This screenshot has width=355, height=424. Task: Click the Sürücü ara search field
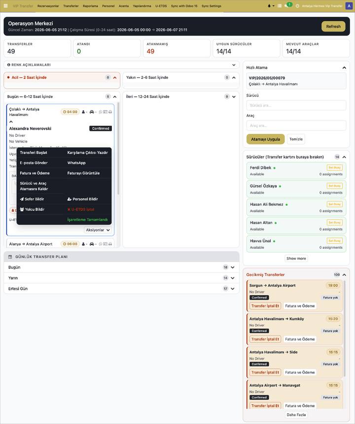(x=296, y=106)
